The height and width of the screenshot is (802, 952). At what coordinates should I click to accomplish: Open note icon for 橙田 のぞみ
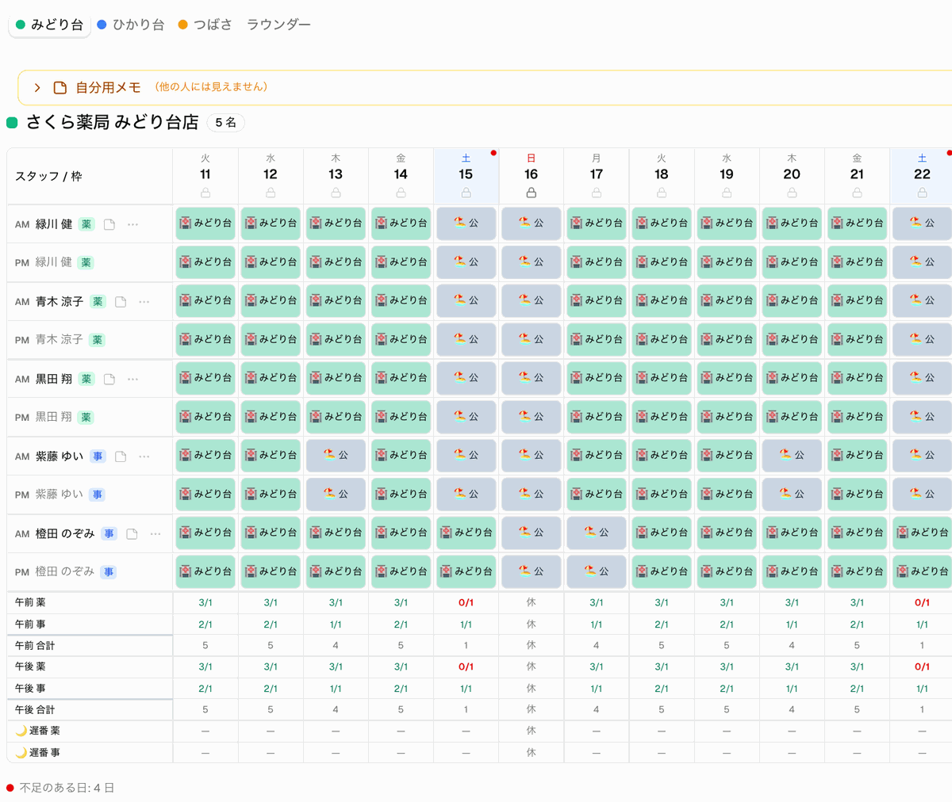132,534
